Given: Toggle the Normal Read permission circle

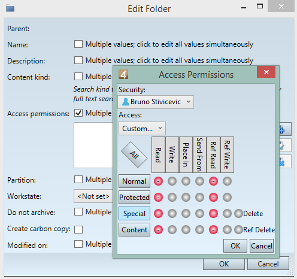Looking at the screenshot, I should pos(158,181).
